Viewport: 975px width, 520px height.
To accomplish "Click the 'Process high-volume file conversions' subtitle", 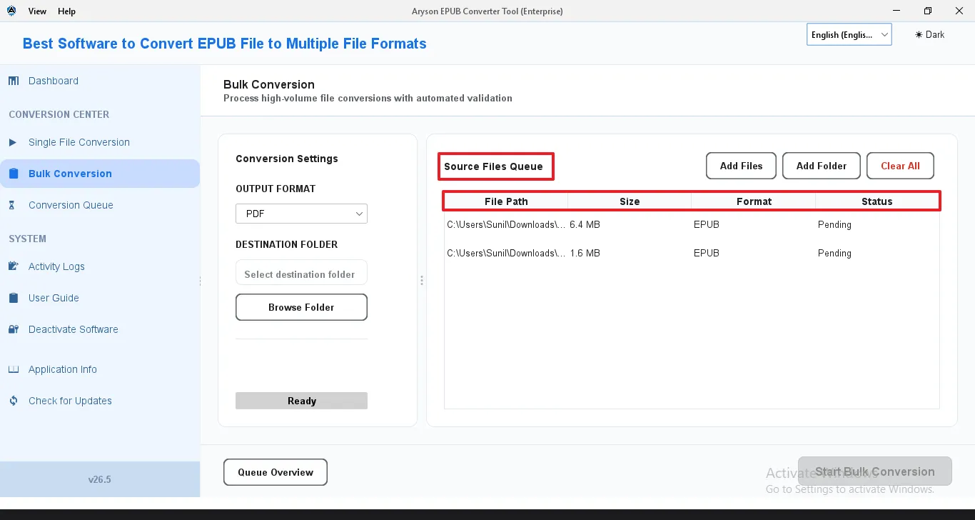I will (368, 98).
